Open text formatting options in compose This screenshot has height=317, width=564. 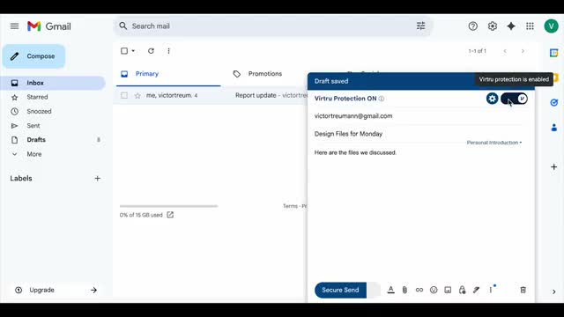tap(390, 290)
